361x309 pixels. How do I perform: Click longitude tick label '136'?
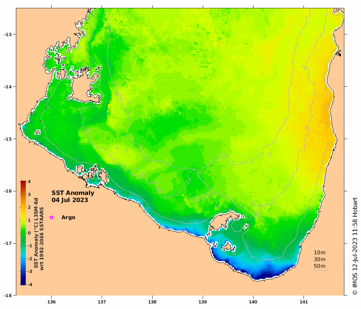(51, 302)
